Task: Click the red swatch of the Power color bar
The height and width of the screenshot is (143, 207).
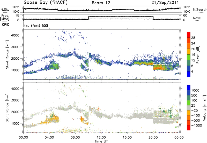Action: [189, 35]
